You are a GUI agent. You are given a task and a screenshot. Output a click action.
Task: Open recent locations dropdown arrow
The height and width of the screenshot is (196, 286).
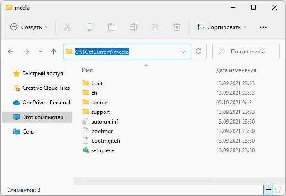coord(40,52)
